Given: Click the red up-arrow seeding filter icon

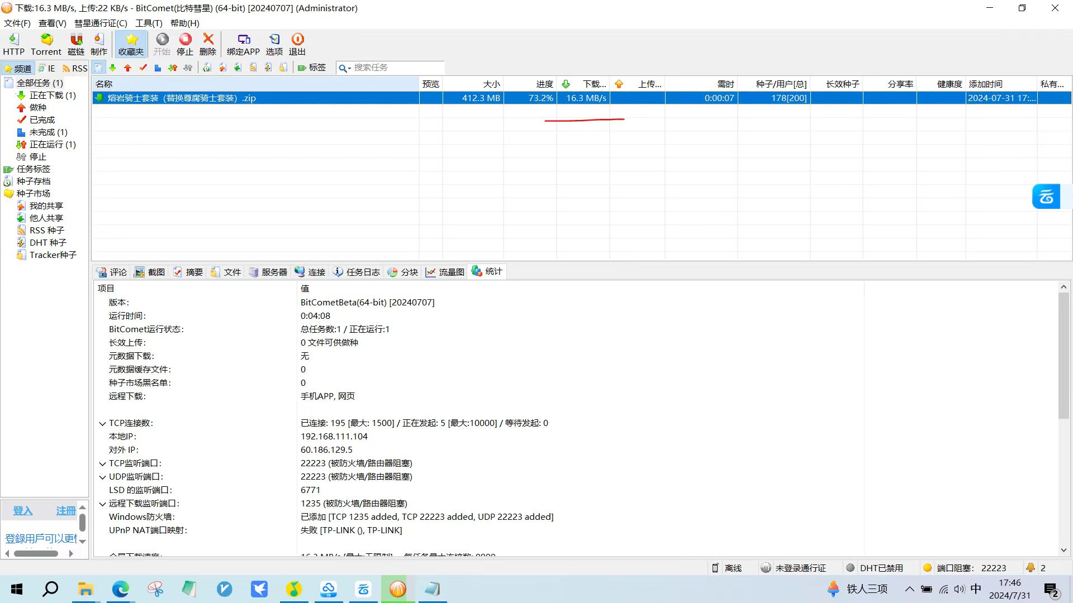Looking at the screenshot, I should (128, 68).
